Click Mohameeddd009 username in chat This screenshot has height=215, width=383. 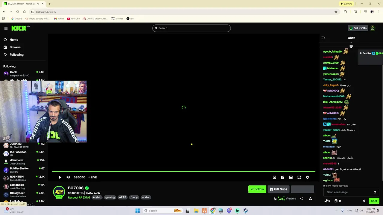[x=334, y=96]
